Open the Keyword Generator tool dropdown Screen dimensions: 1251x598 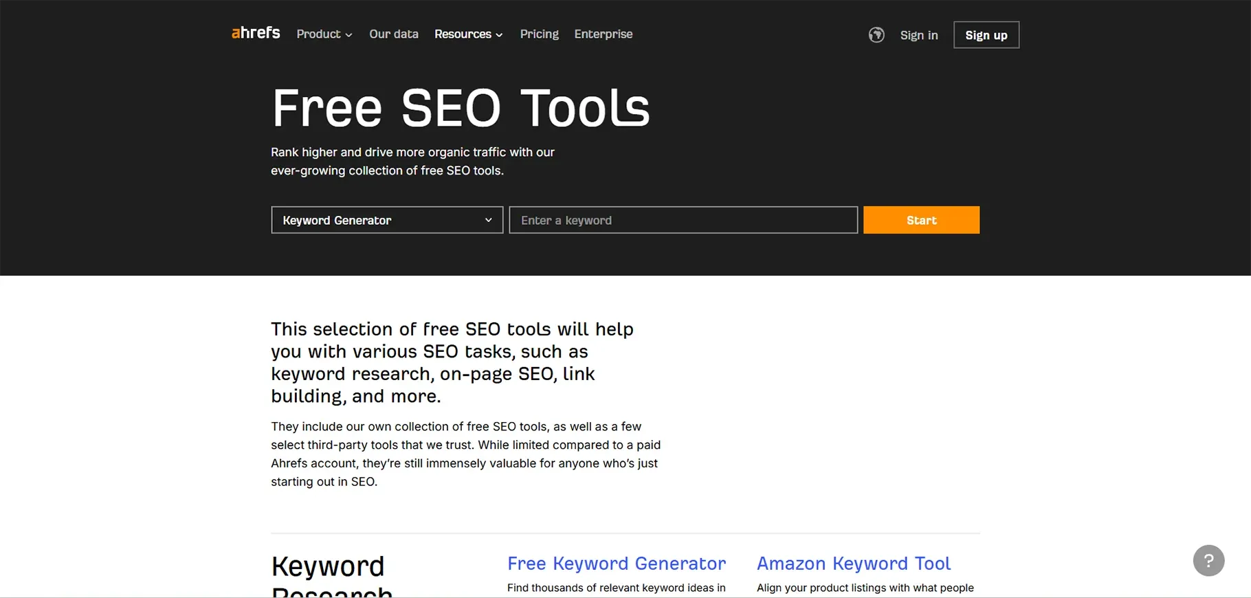(x=386, y=220)
